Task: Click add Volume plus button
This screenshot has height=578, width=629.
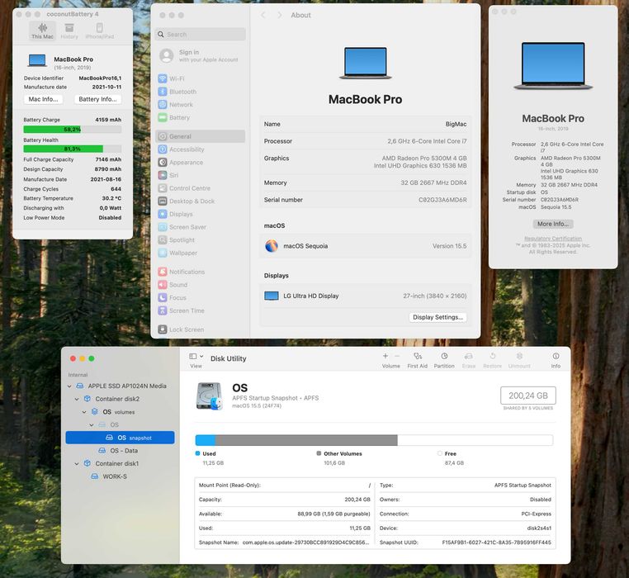Action: 385,356
